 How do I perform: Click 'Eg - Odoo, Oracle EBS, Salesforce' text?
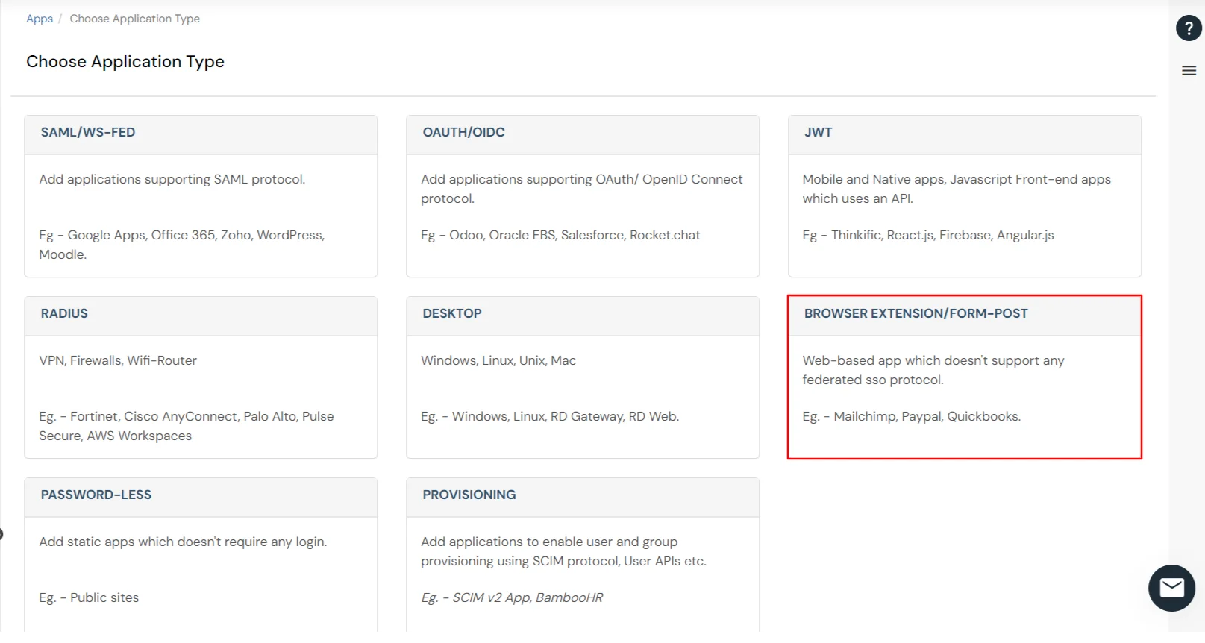560,235
